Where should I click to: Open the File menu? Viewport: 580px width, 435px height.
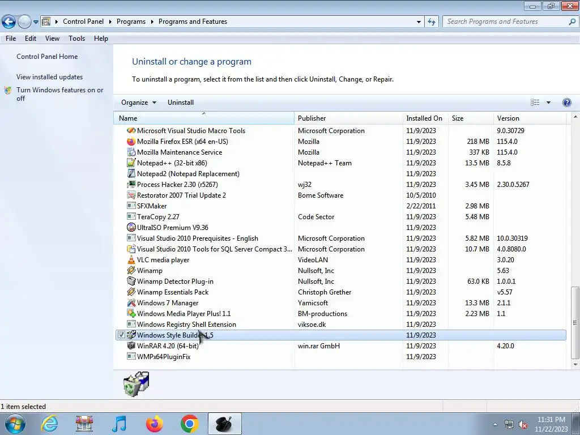(x=11, y=39)
